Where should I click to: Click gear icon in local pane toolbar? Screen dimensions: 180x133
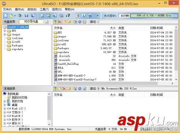pyautogui.click(x=80, y=88)
